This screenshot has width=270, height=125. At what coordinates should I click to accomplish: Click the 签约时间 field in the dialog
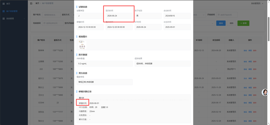pyautogui.click(x=119, y=16)
